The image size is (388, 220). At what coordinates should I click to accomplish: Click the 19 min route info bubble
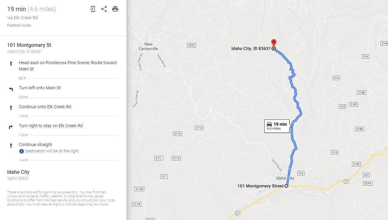[277, 126]
